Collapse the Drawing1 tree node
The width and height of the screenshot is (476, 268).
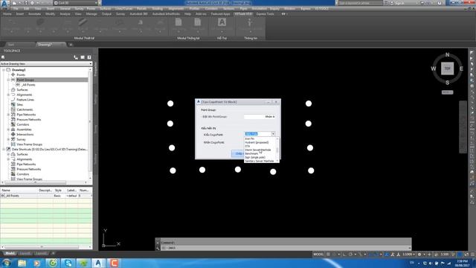[4, 70]
